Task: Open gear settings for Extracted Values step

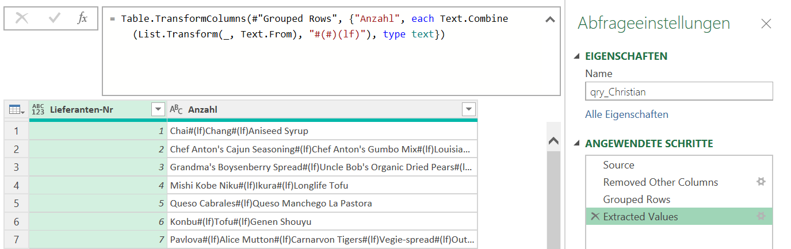Action: (761, 217)
